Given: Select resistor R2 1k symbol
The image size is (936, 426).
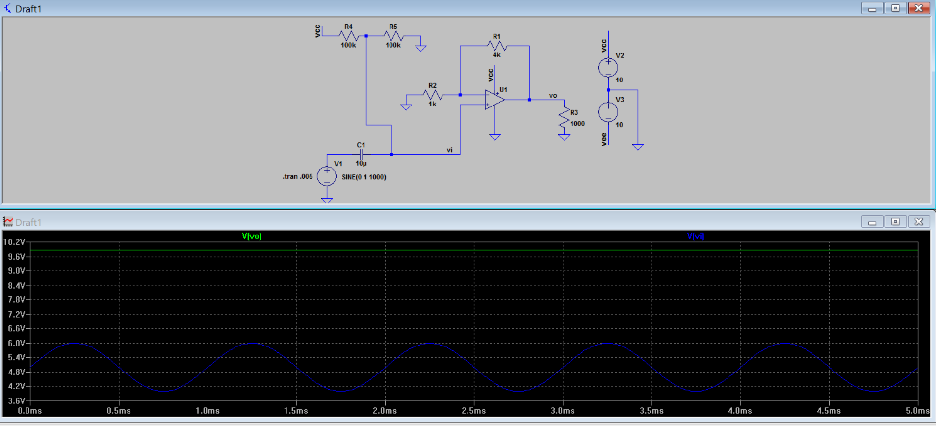Looking at the screenshot, I should click(x=432, y=95).
